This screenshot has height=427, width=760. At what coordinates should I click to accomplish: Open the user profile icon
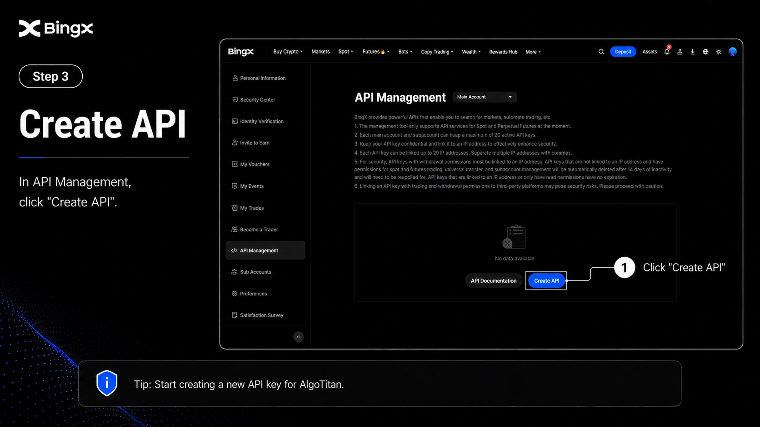680,52
